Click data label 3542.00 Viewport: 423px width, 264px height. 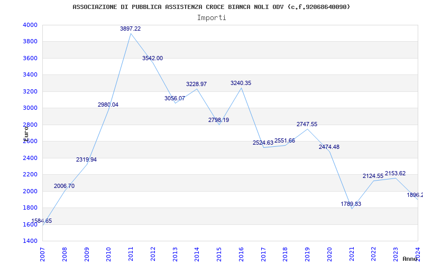153,59
